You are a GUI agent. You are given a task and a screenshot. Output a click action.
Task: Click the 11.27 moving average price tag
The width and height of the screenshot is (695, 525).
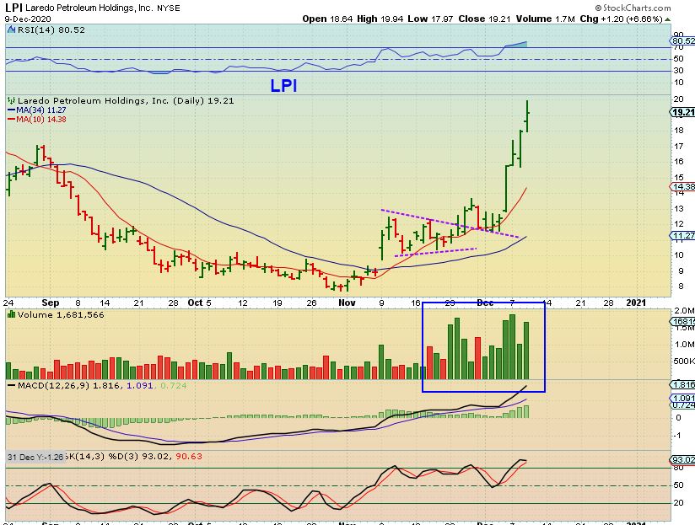[683, 235]
